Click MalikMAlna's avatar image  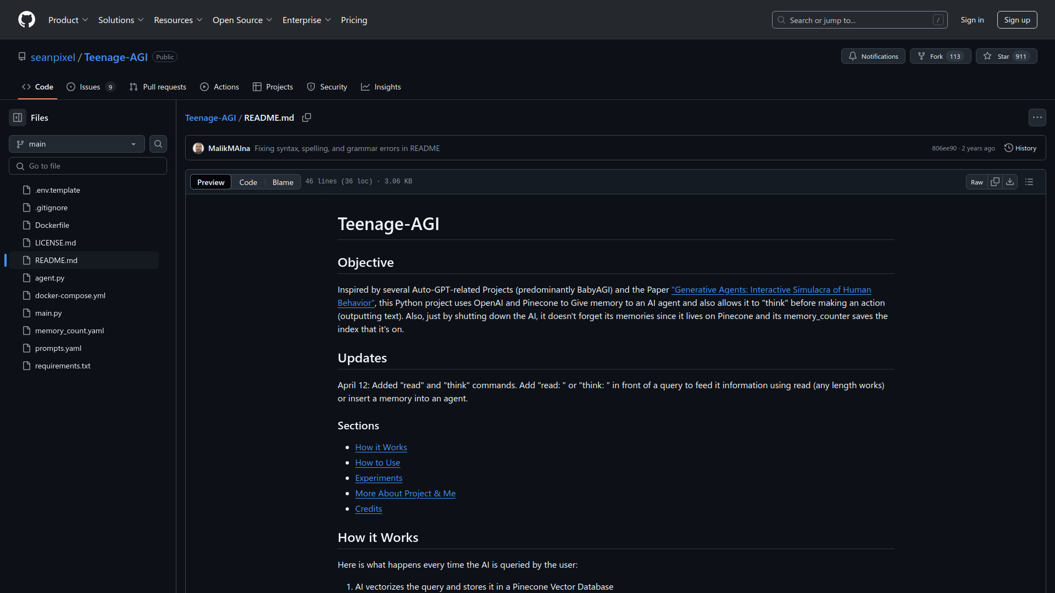198,148
